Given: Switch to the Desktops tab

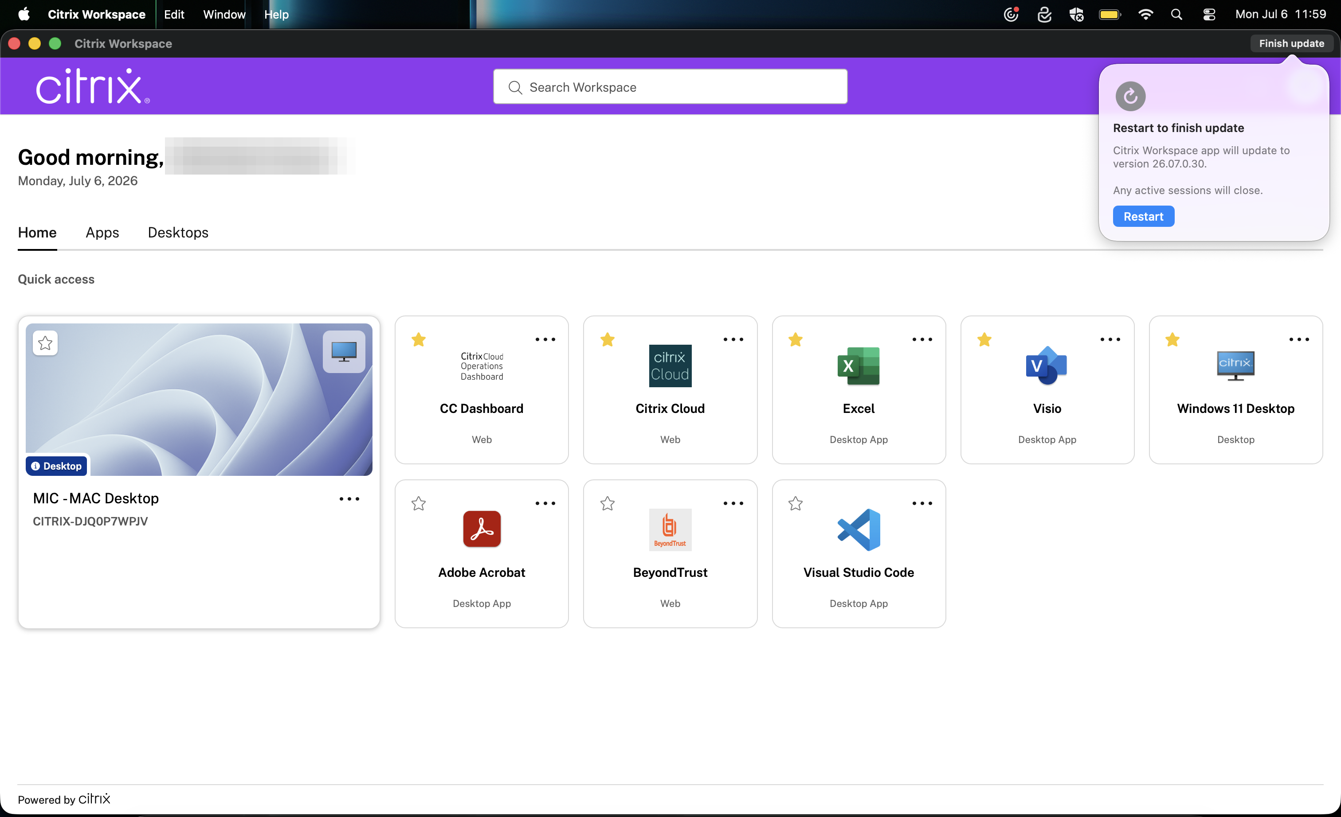Looking at the screenshot, I should tap(178, 233).
